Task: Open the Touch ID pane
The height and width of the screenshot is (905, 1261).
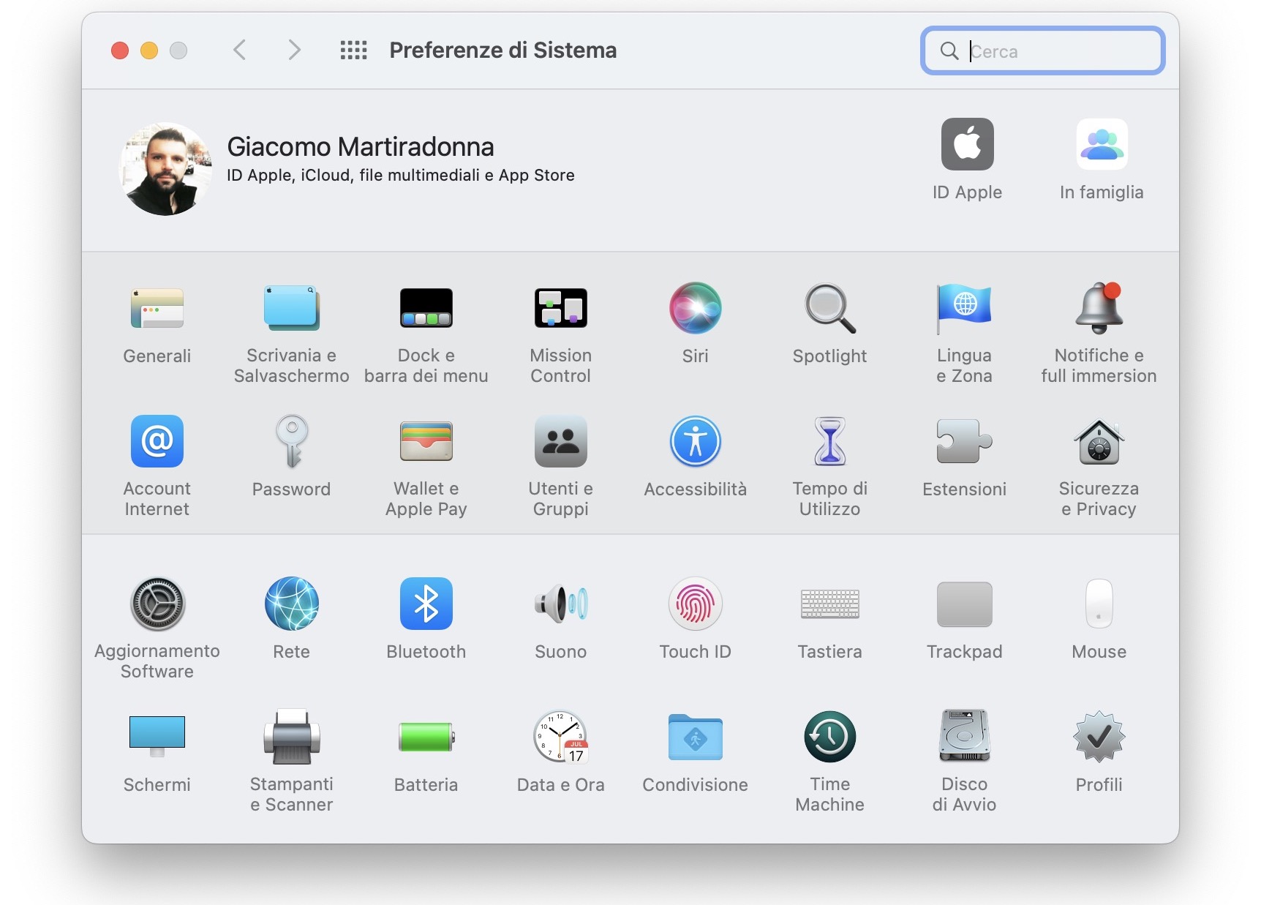Action: [x=695, y=604]
